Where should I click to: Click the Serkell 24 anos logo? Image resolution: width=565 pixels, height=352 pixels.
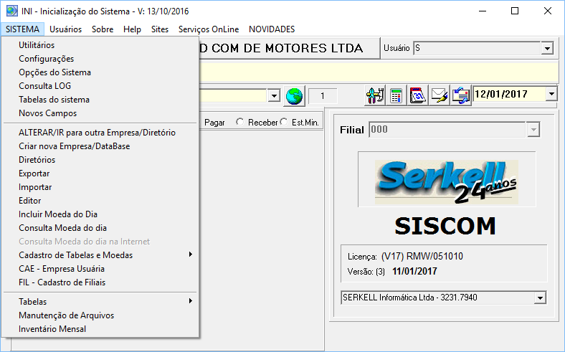coord(447,181)
